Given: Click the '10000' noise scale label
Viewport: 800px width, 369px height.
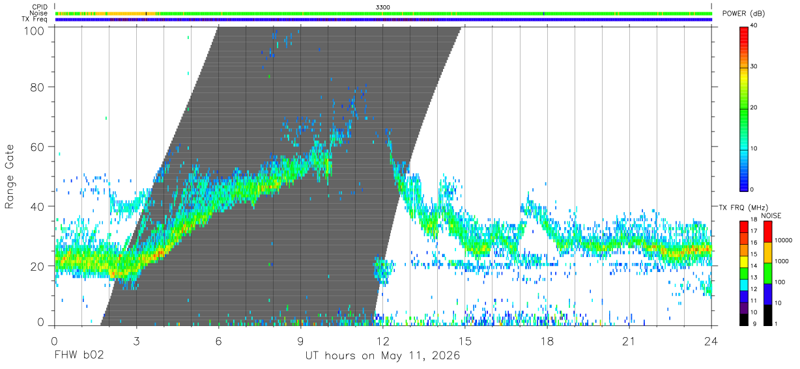Looking at the screenshot, I should click(783, 240).
